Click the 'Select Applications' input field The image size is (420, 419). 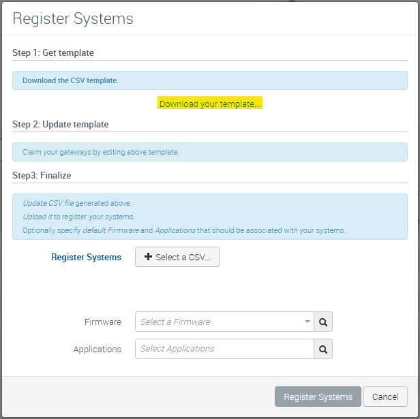(224, 349)
